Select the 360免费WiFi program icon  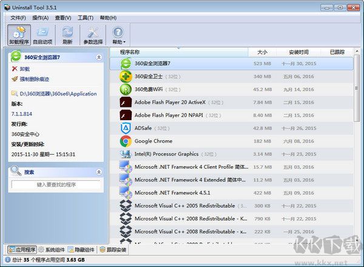tap(126, 90)
